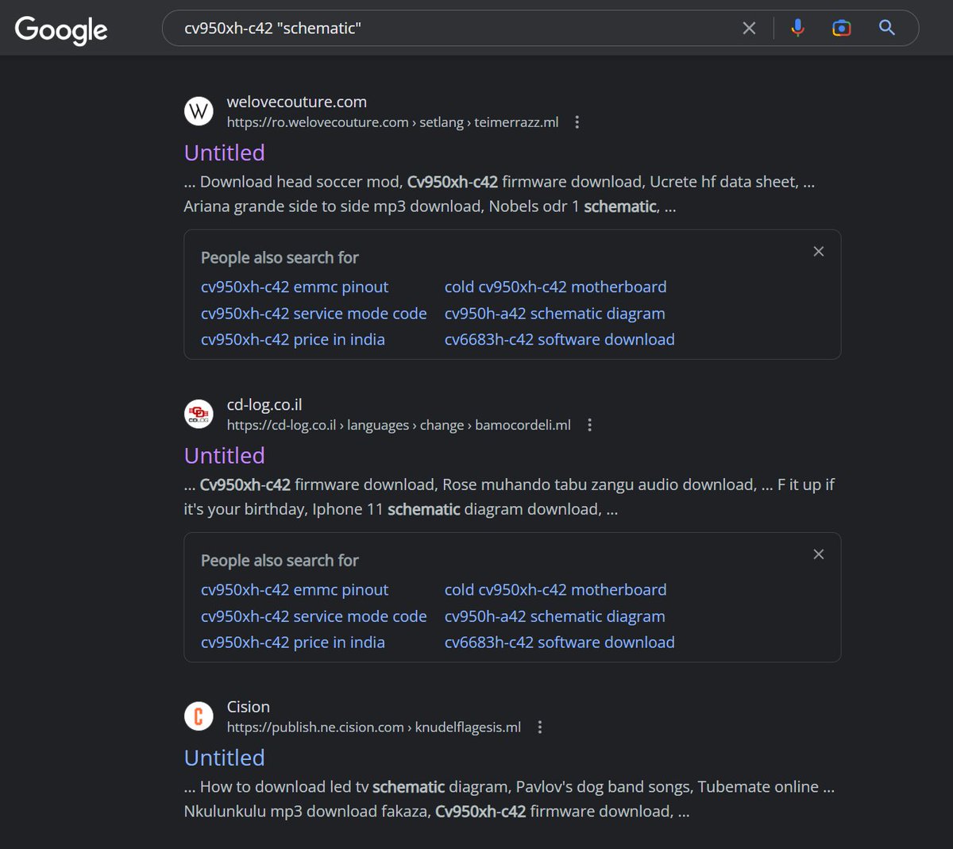Click the cd-log.co.il site favicon
Screen dimensions: 953x849
pyautogui.click(x=199, y=414)
